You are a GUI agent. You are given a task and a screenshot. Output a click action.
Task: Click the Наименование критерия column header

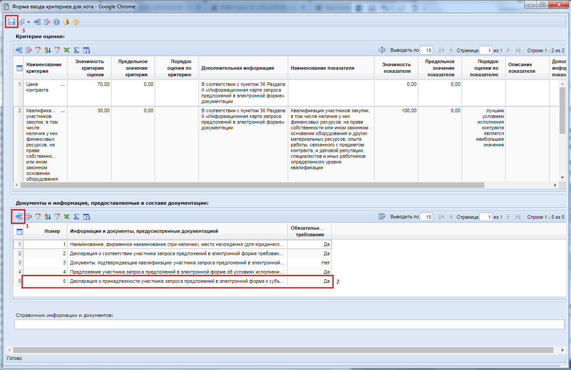tap(46, 68)
